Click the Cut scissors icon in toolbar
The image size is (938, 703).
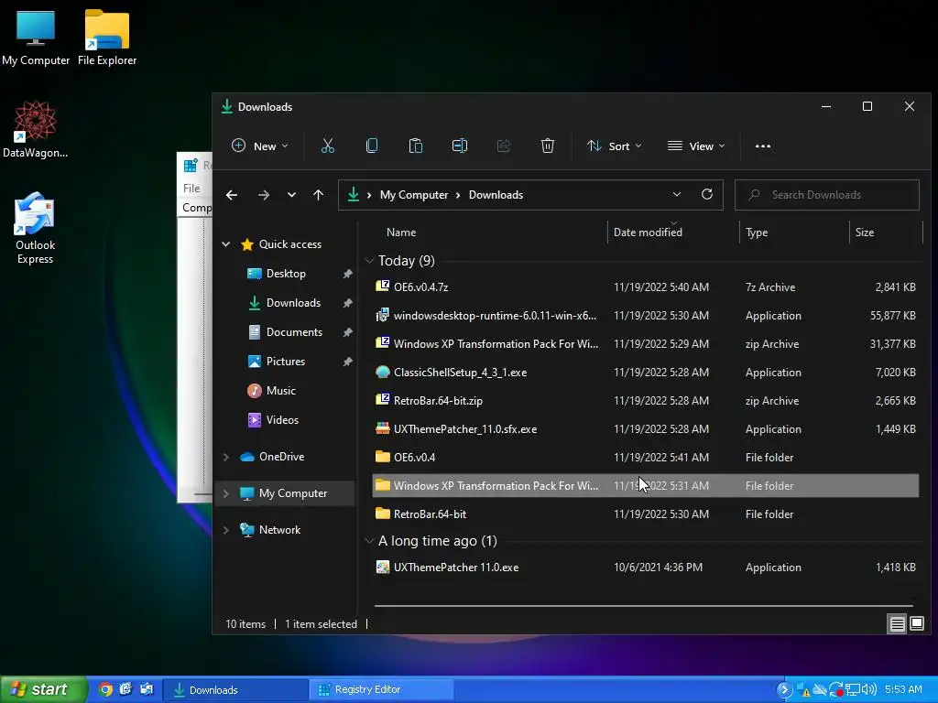point(328,146)
